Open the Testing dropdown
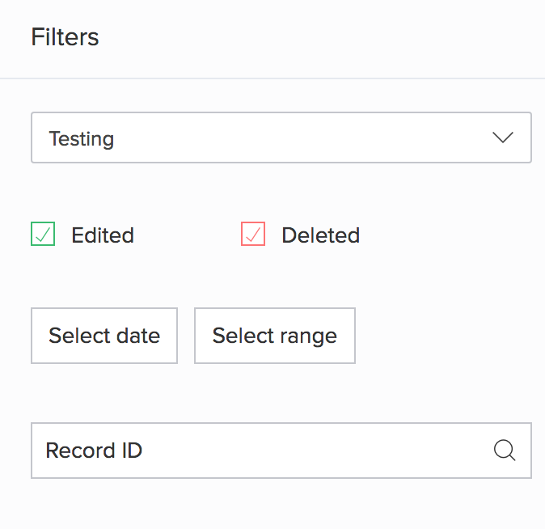 (281, 138)
